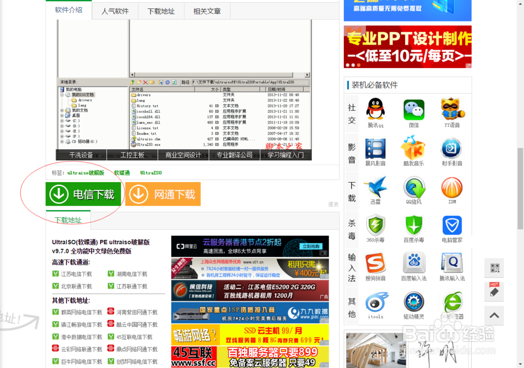Click the 商业空间设计 ad link
524x368 pixels.
point(183,155)
